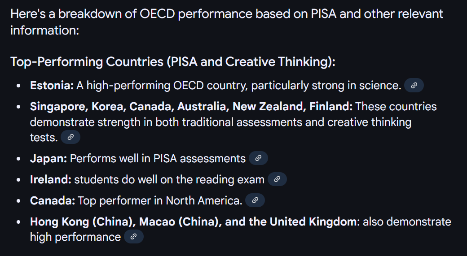This screenshot has width=467, height=256.
Task: Open the citation icon after Top performer in North America
Action: click(x=255, y=200)
